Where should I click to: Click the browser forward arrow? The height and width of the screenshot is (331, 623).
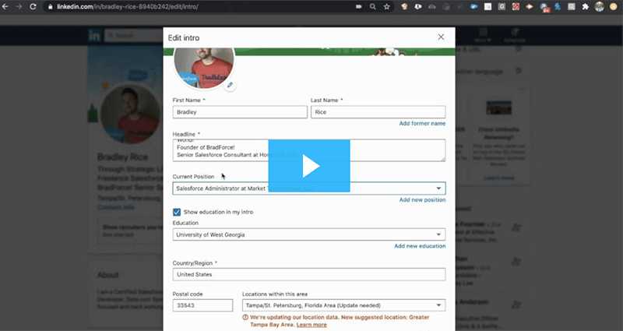[x=20, y=6]
